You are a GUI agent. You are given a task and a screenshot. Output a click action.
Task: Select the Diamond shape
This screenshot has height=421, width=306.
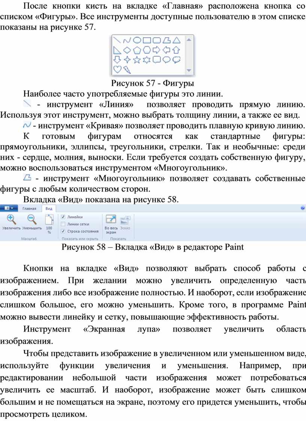coord(127,50)
